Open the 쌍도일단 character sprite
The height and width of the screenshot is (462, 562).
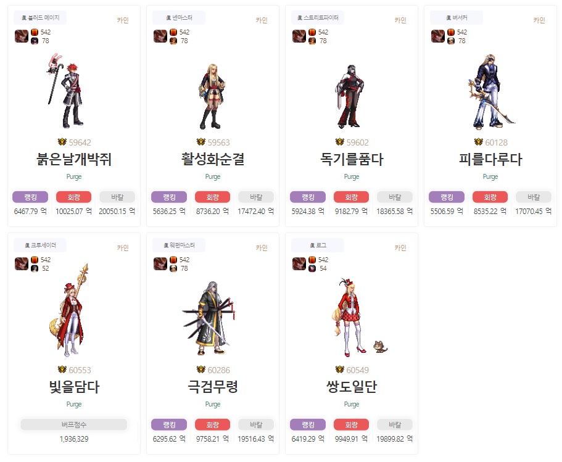click(360, 317)
